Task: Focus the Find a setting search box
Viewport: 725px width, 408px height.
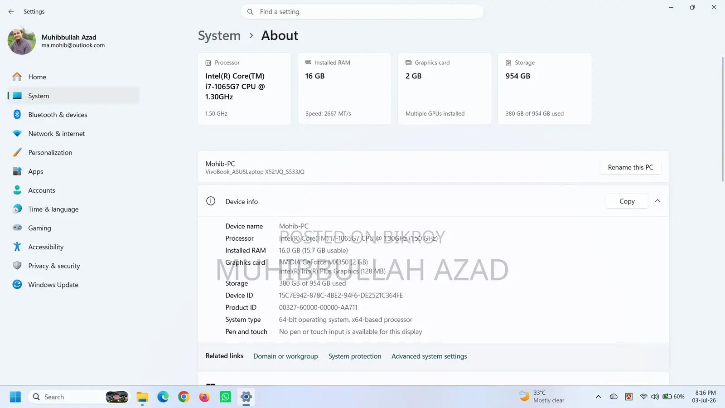Action: coord(362,12)
